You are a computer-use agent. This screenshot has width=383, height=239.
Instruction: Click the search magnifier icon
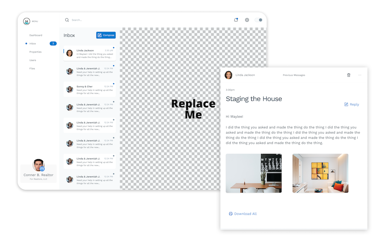(x=67, y=20)
